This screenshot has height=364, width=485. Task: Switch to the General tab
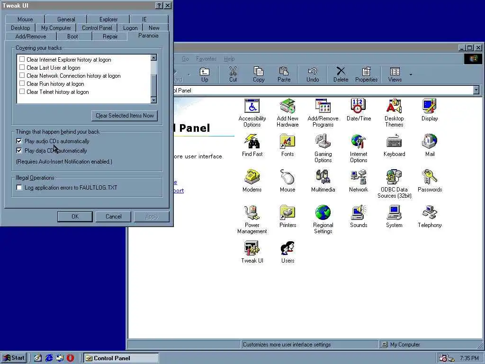tap(66, 19)
